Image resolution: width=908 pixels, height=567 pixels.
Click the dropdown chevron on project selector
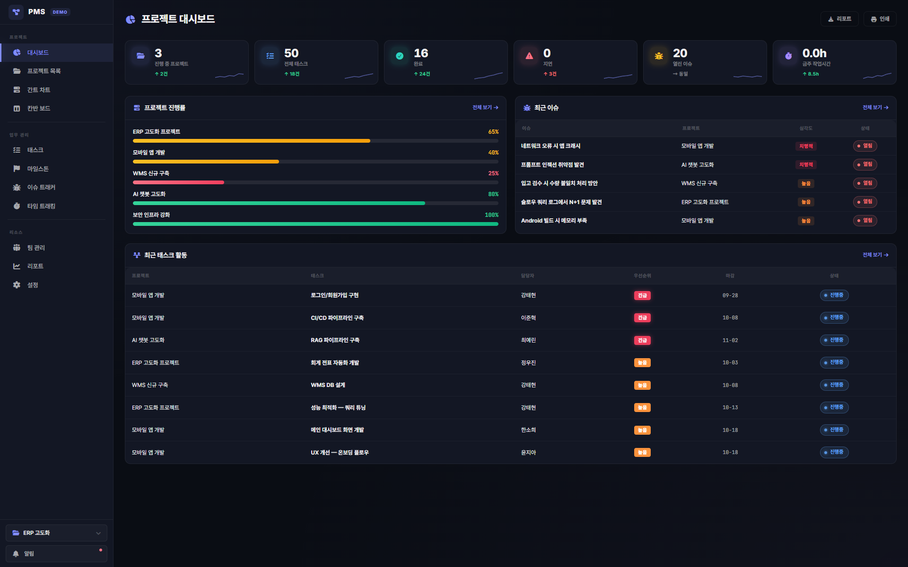click(98, 533)
